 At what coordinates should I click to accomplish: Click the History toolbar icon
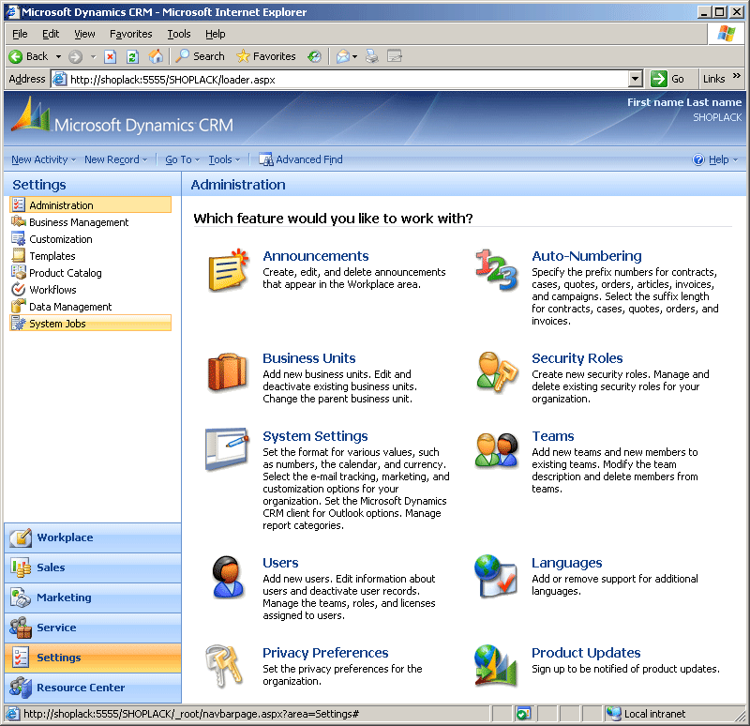[x=314, y=56]
